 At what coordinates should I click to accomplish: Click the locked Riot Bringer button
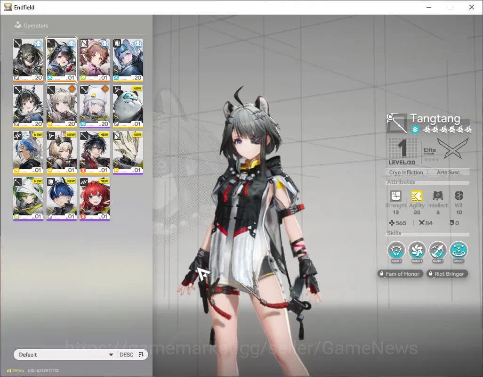(x=447, y=274)
